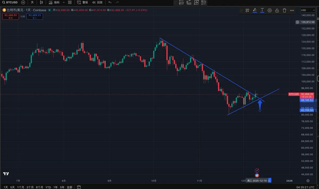Click the red 卖出 sell button

(11, 16)
